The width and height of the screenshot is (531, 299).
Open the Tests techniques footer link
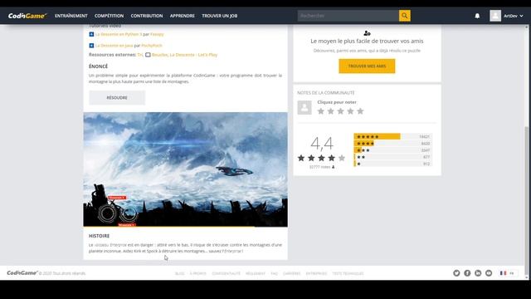[x=348, y=273]
